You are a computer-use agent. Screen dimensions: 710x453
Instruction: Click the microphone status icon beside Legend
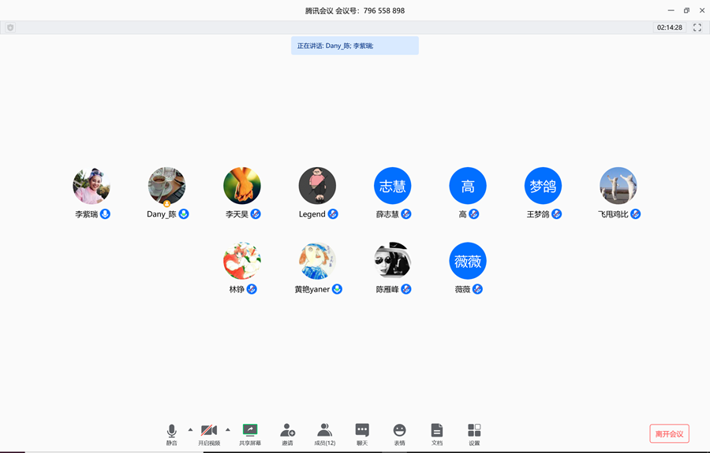point(333,214)
